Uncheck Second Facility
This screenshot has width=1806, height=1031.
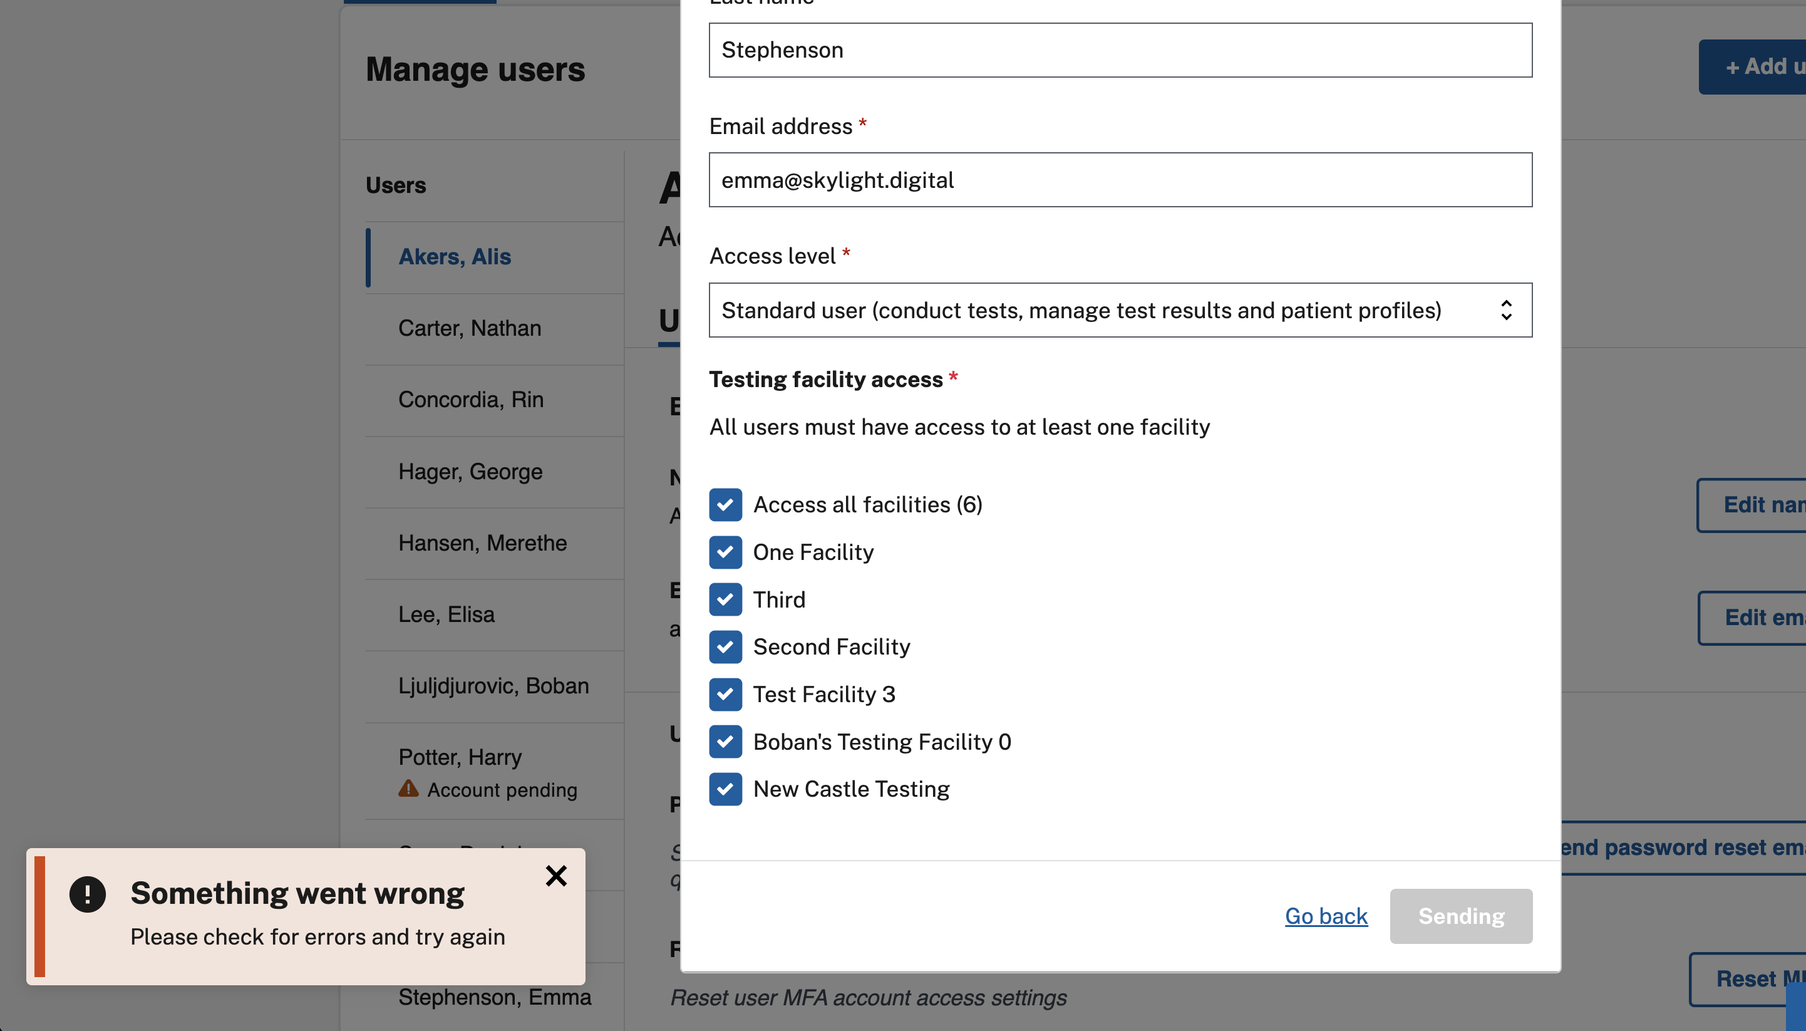pos(725,646)
